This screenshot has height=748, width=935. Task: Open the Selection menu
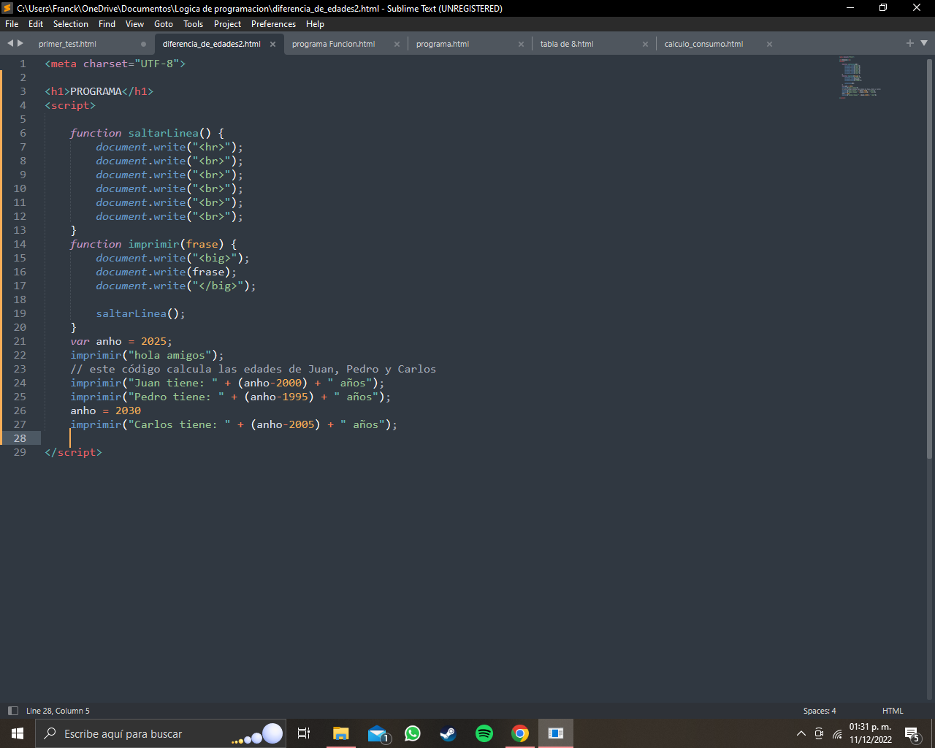click(x=71, y=24)
